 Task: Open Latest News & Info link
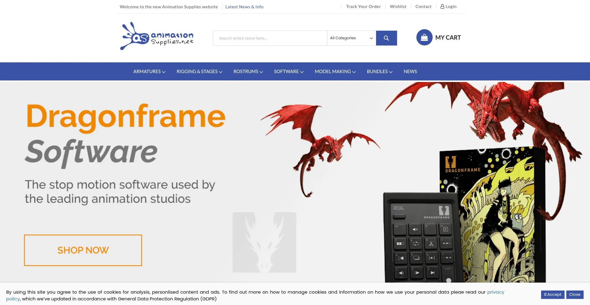coord(244,7)
